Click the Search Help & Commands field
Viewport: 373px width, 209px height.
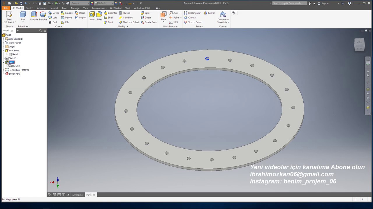pos(289,3)
